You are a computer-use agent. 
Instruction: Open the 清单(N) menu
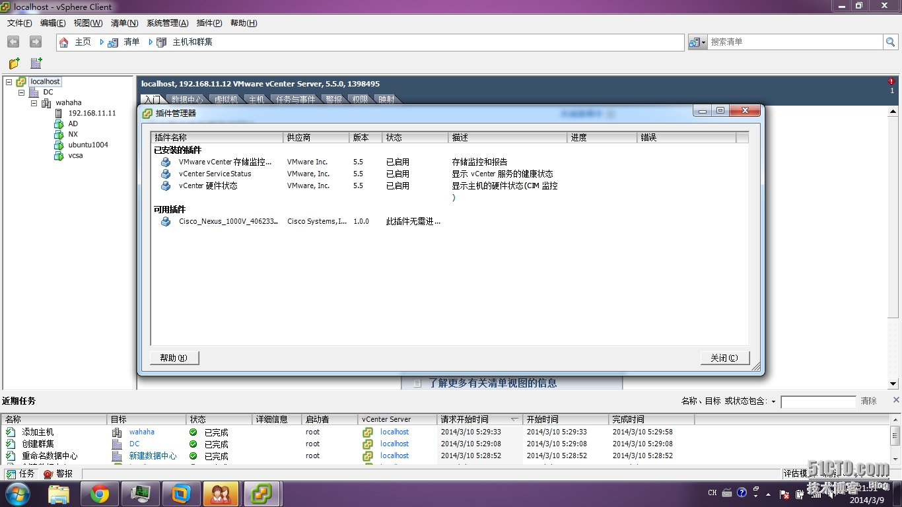[x=124, y=23]
